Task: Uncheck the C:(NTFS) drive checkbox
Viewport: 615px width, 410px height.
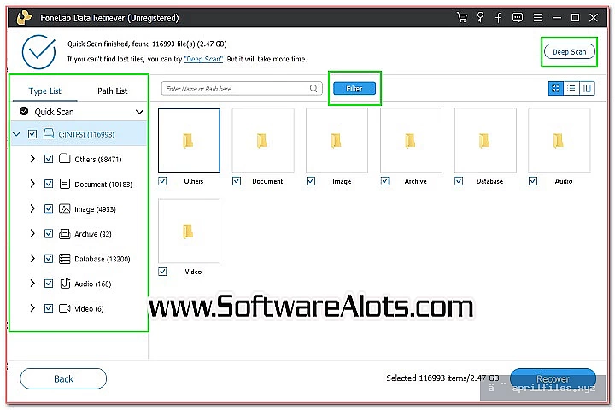Action: (32, 134)
